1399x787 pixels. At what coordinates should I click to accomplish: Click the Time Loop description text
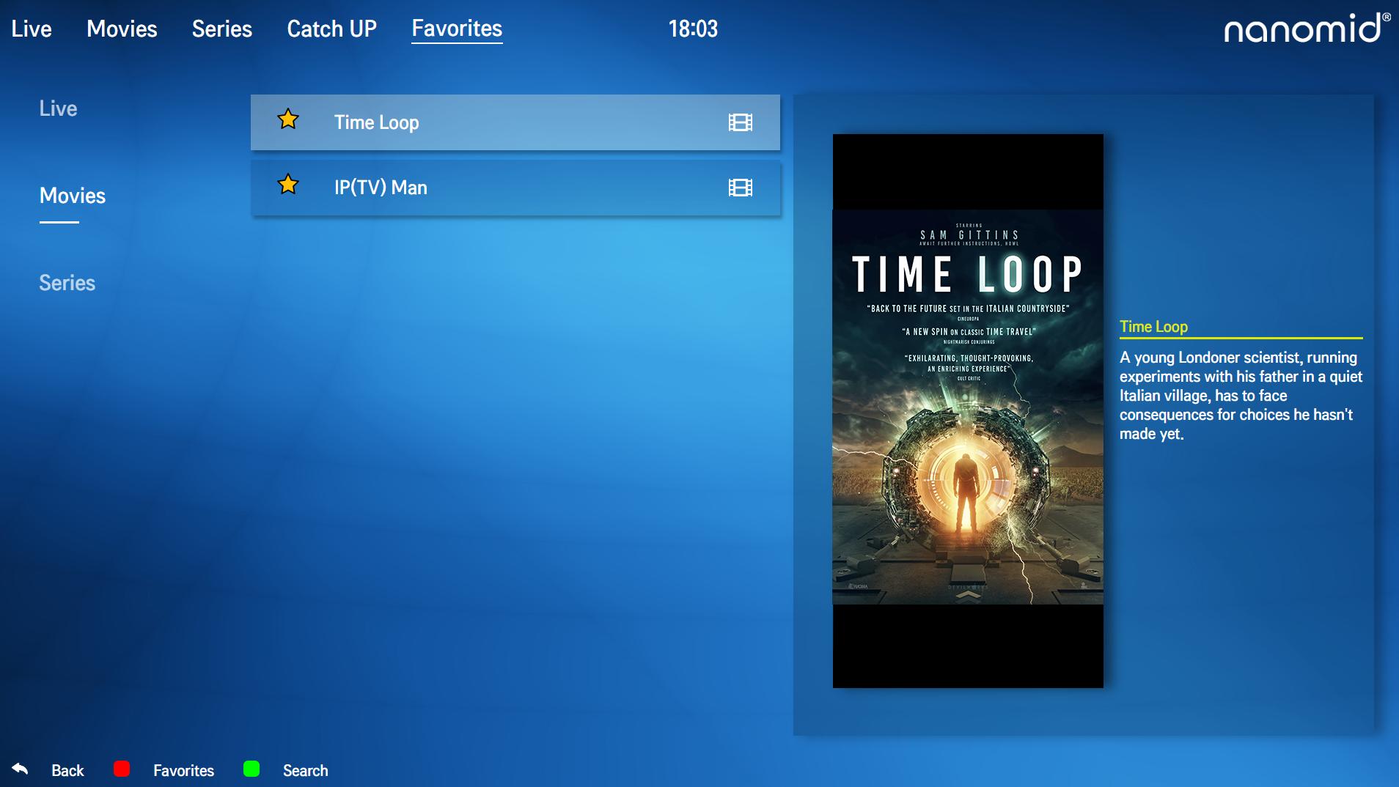pos(1241,396)
